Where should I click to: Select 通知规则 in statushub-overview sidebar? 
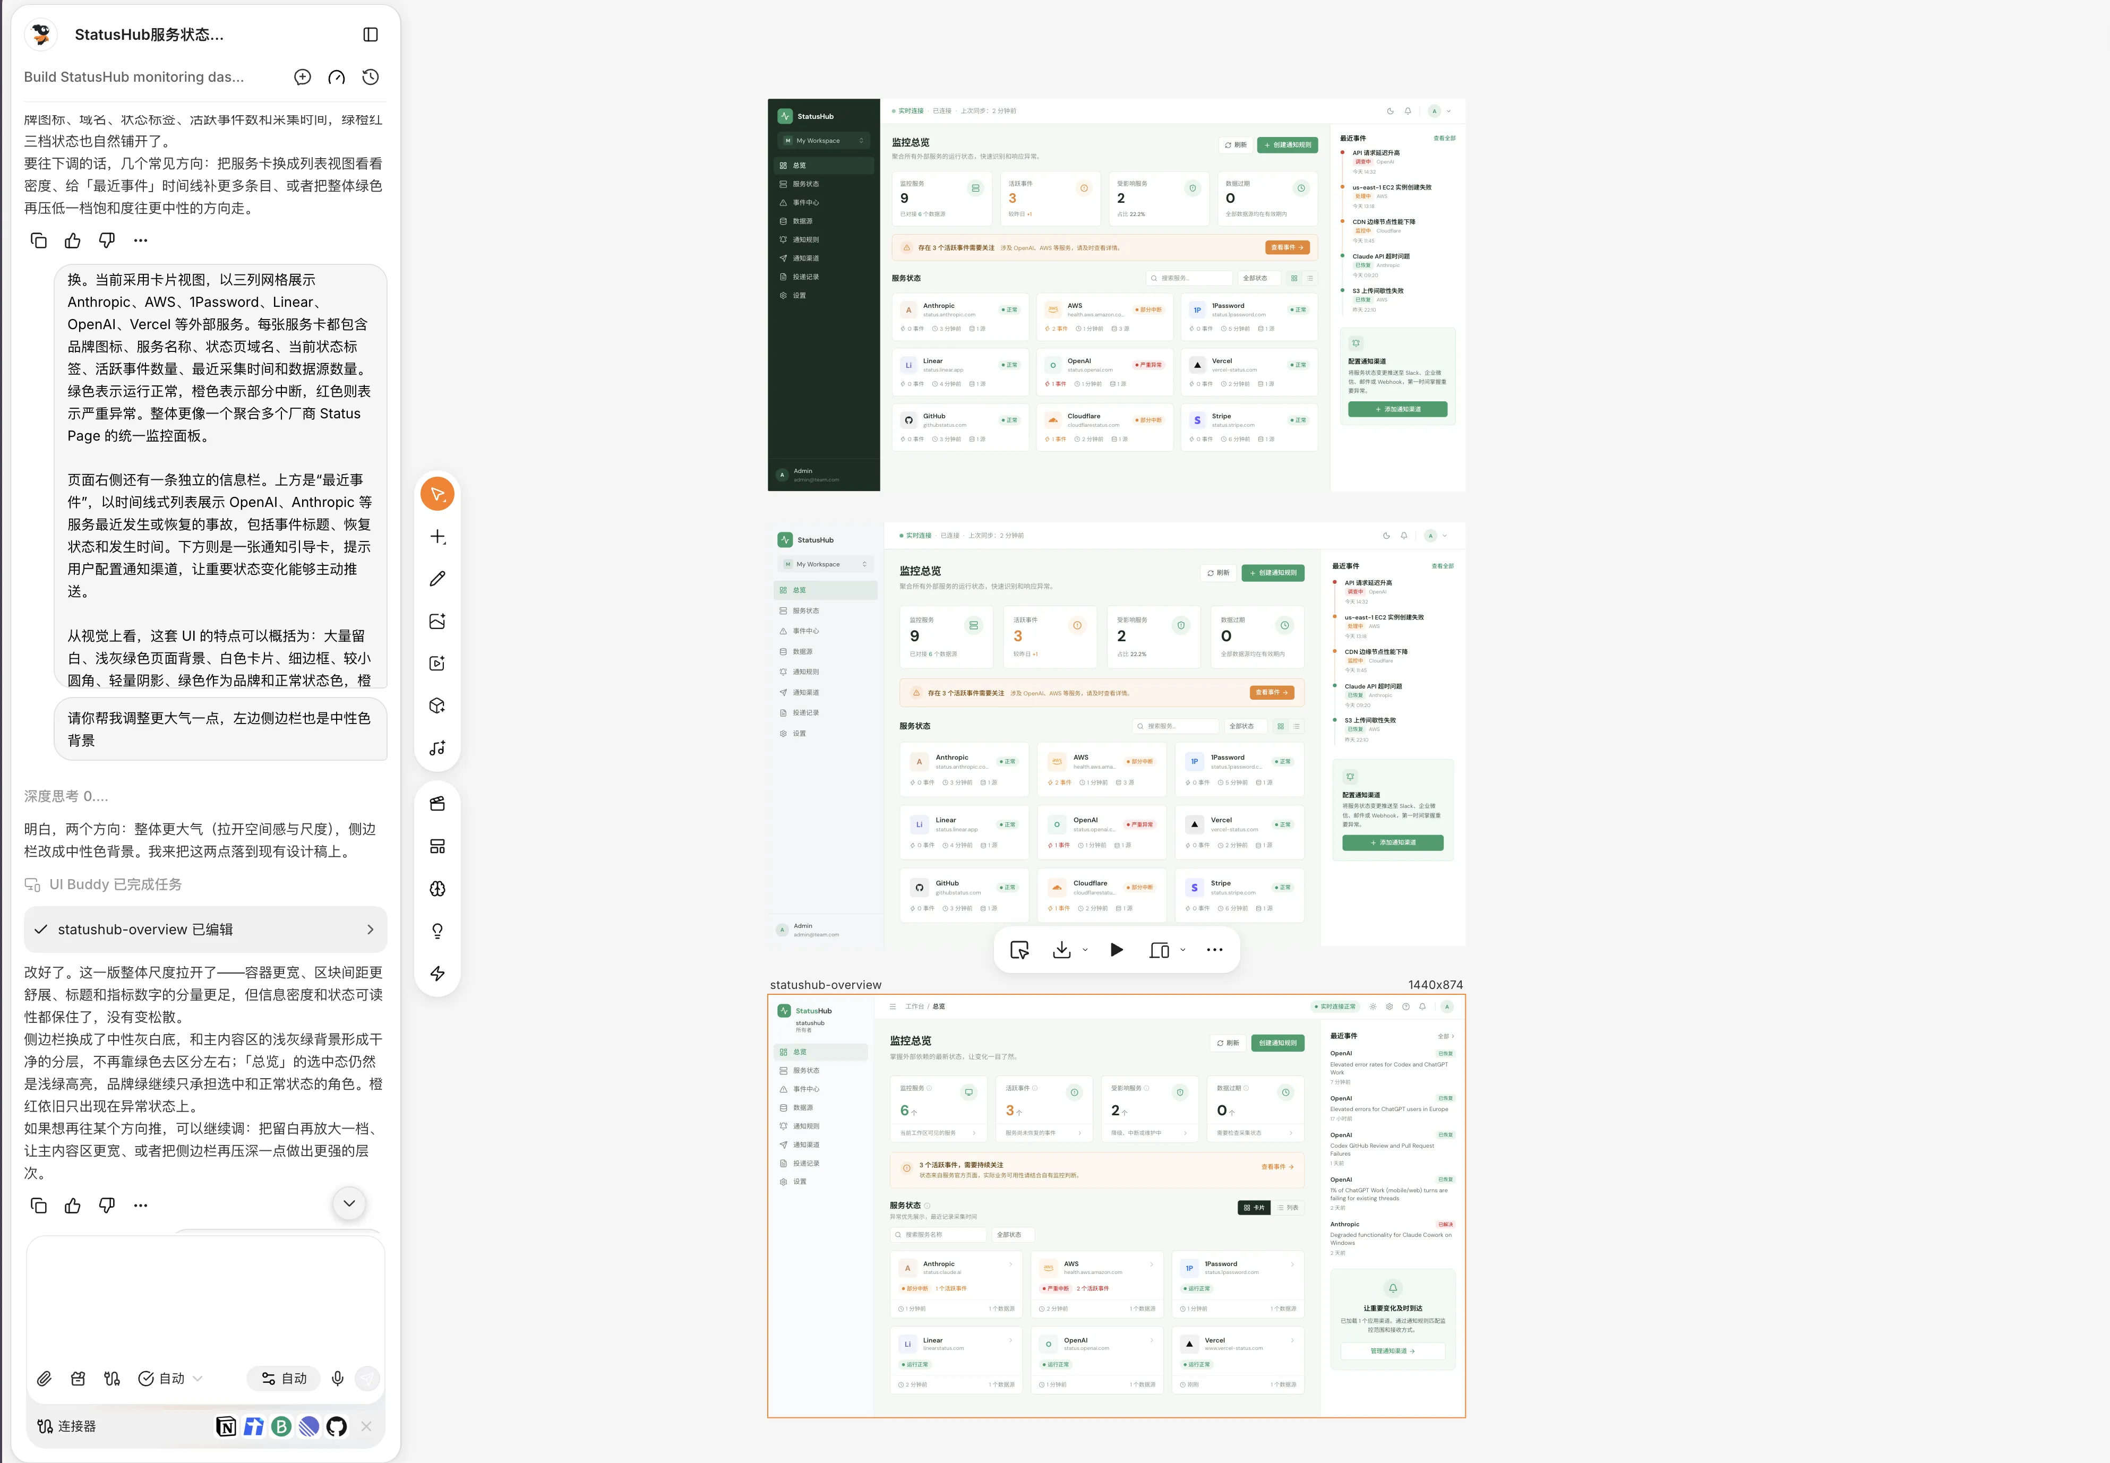tap(821, 1126)
